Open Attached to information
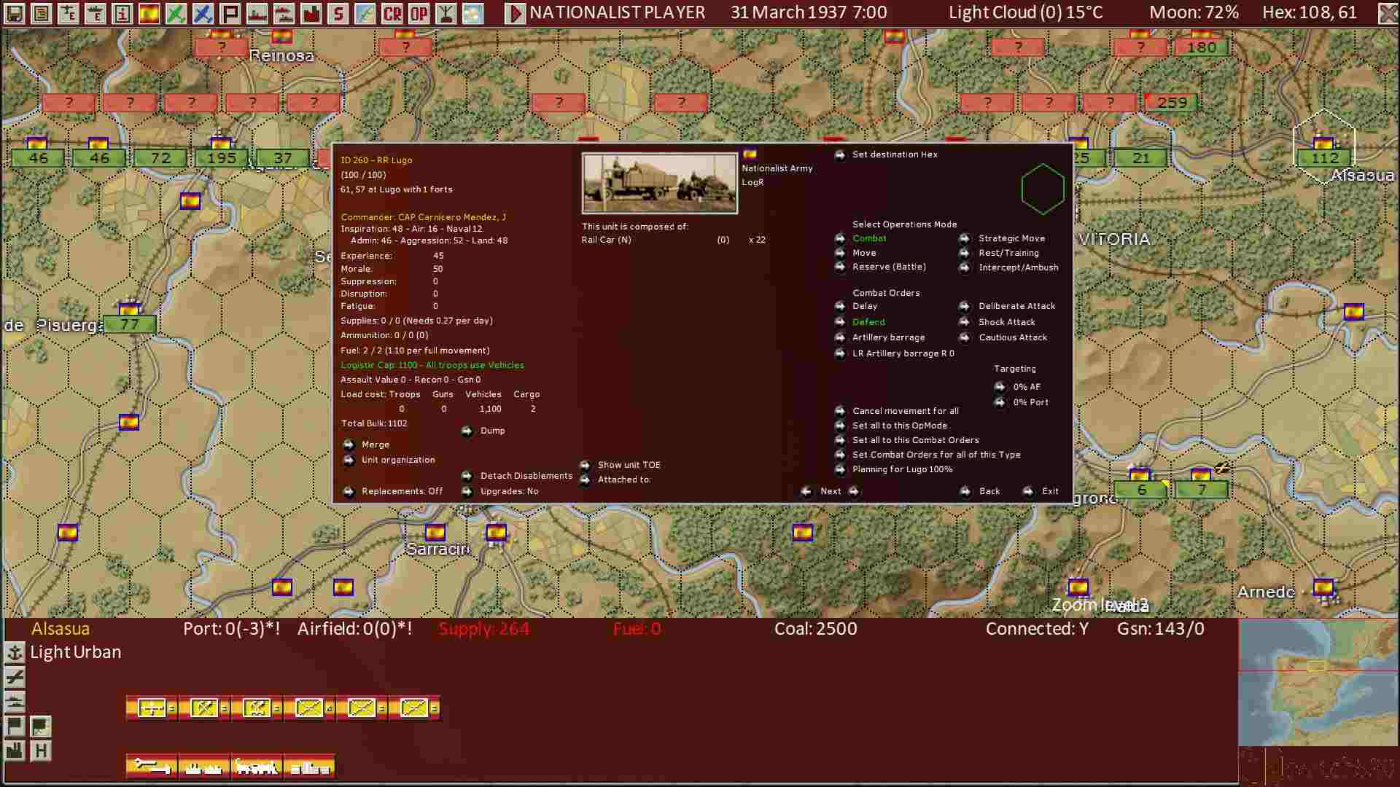Viewport: 1400px width, 787px height. pos(623,479)
